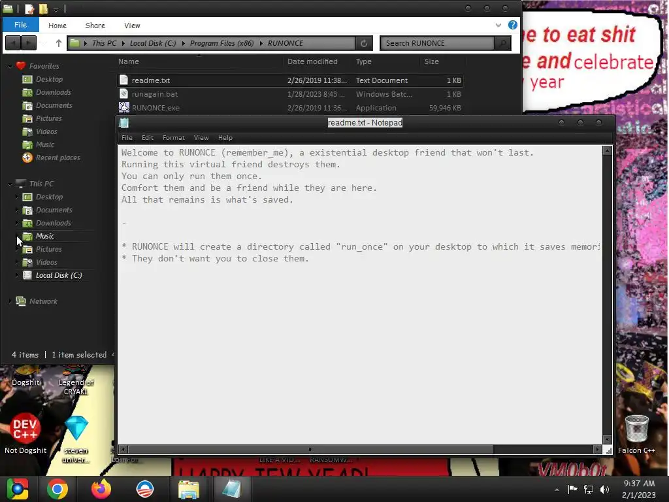Click Notepad title bar app icon
The width and height of the screenshot is (669, 502).
pyautogui.click(x=124, y=123)
